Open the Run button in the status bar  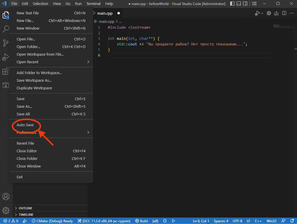click(173, 221)
